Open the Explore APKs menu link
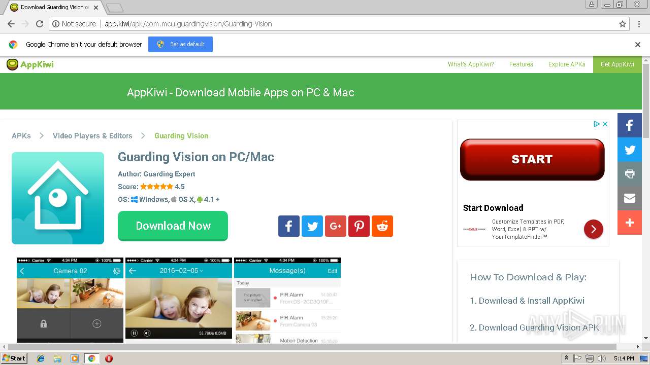Viewport: 650px width, 365px height. pos(567,64)
